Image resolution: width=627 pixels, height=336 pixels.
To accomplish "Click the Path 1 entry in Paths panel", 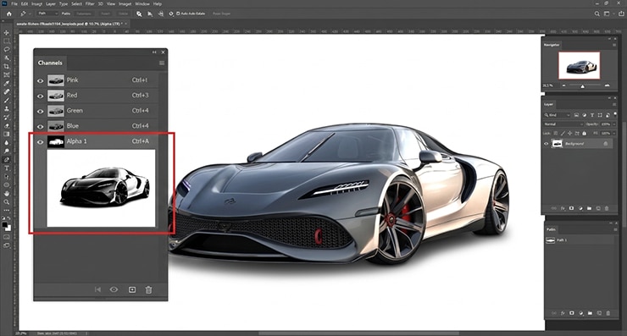I will tap(580, 240).
